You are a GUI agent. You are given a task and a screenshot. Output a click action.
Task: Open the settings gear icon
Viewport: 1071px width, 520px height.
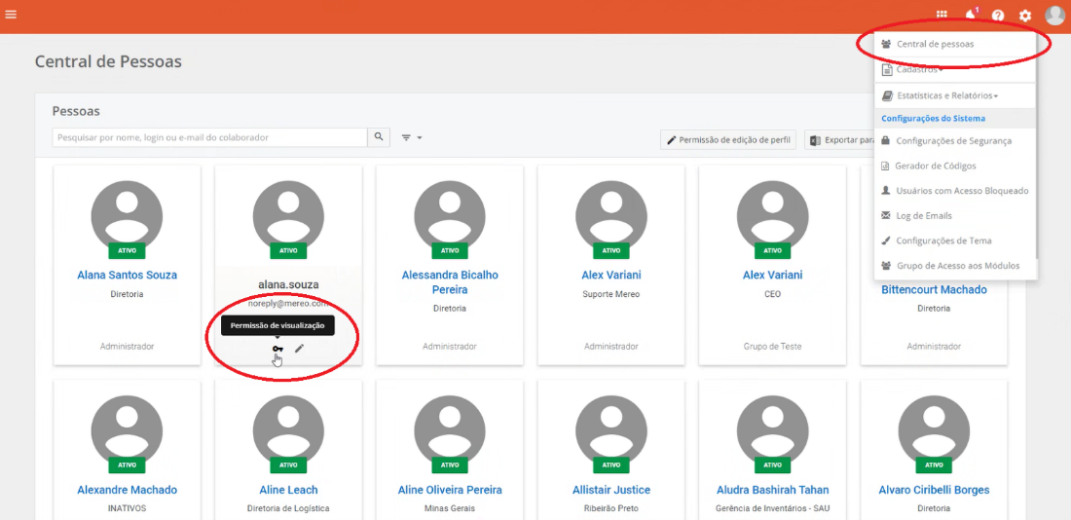point(1025,16)
